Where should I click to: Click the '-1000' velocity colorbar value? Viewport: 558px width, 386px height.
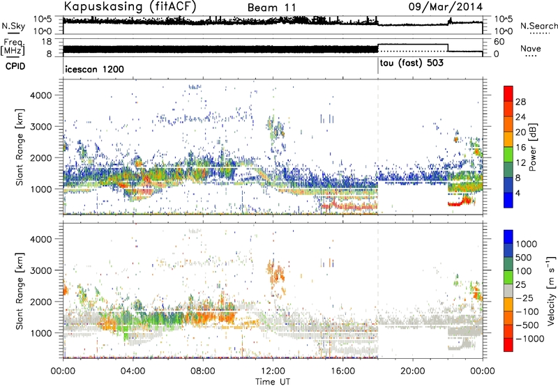(x=530, y=339)
